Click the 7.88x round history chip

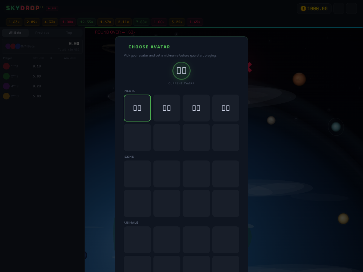(141, 22)
